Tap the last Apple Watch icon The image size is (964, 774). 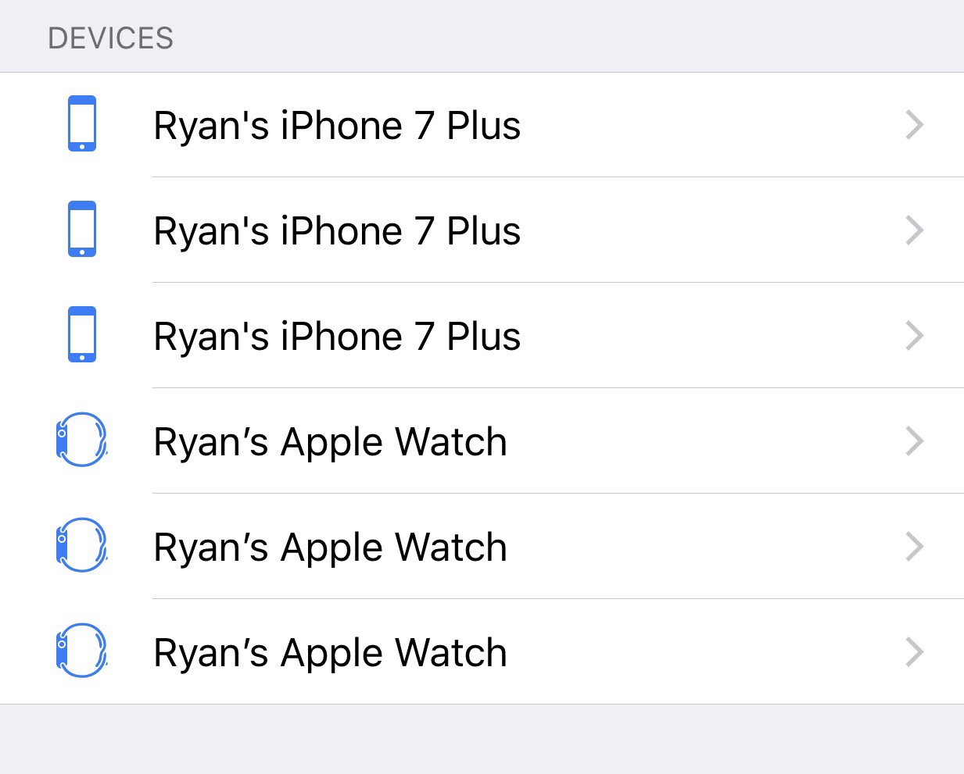[x=81, y=651]
